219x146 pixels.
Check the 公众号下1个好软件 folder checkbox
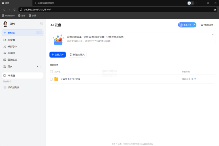51,79
